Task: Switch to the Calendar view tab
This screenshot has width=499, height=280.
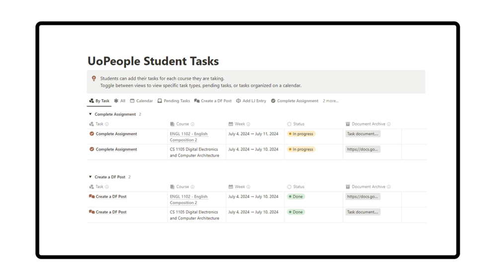Action: (142, 101)
